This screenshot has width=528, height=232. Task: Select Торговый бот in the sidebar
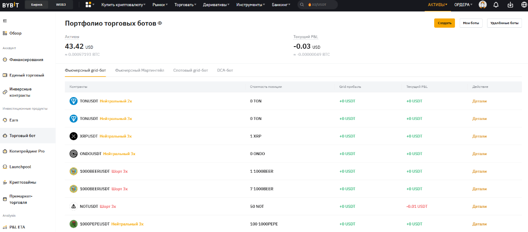28,135
